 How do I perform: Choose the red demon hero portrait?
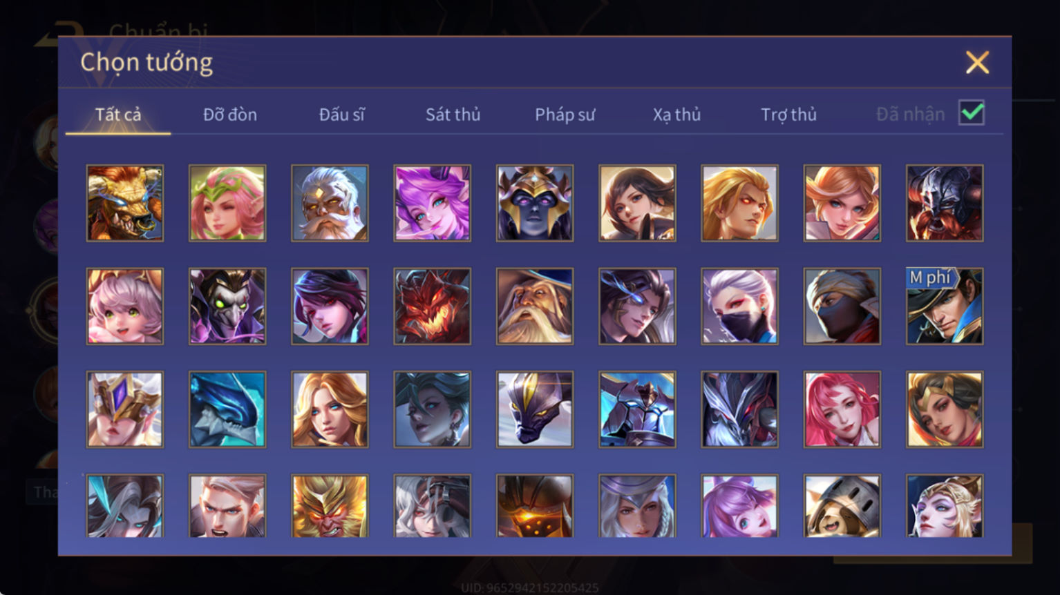(x=432, y=306)
